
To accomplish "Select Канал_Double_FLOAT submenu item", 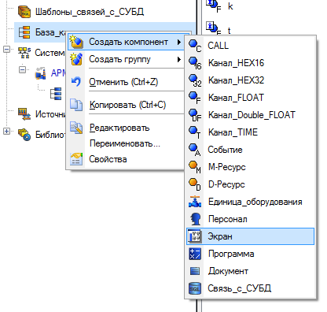I will [250, 115].
